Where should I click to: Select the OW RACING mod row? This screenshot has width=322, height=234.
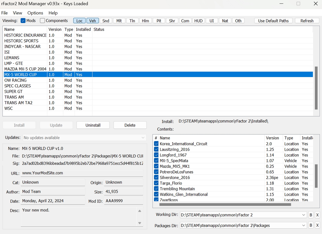click(x=158, y=80)
